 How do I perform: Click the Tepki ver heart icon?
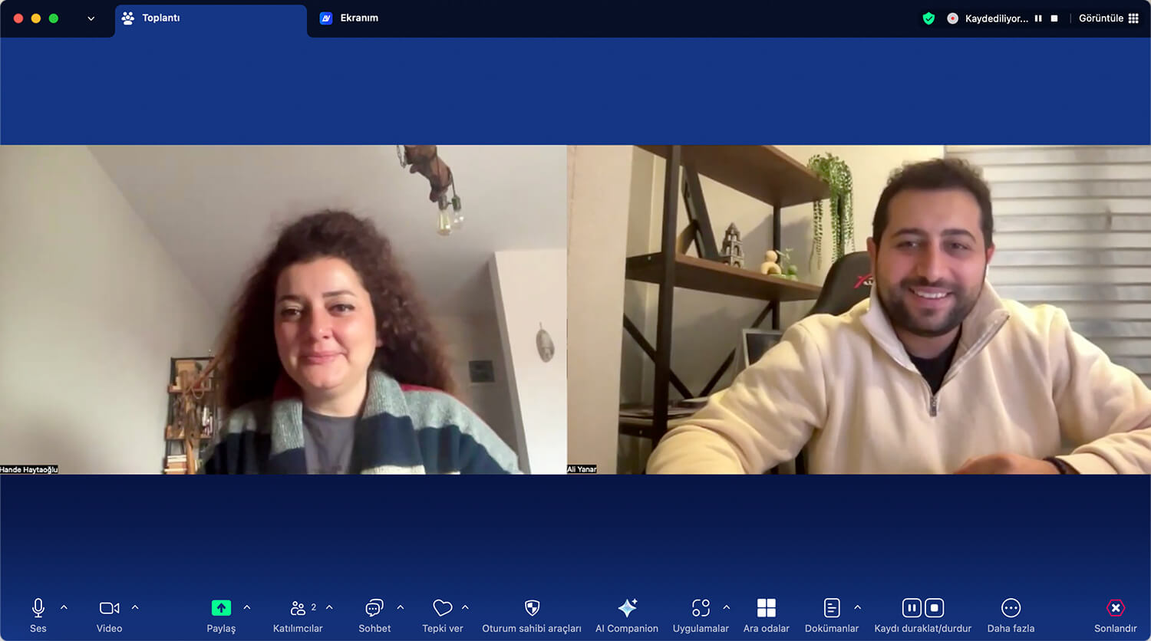click(443, 608)
